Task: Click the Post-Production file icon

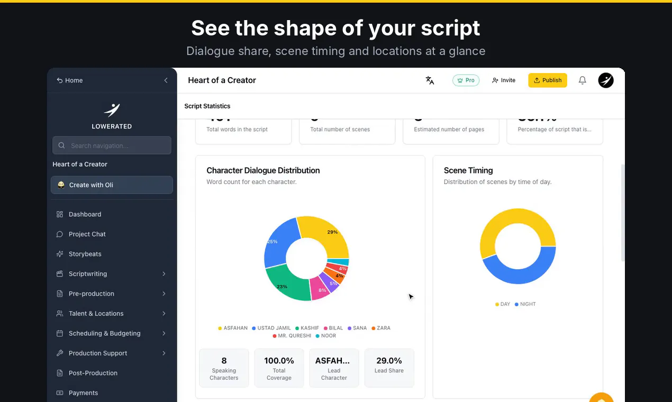Action: pos(60,373)
